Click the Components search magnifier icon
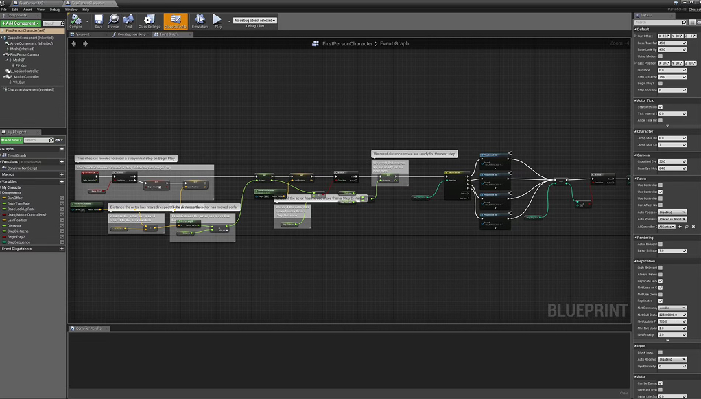This screenshot has width=701, height=399. [62, 23]
